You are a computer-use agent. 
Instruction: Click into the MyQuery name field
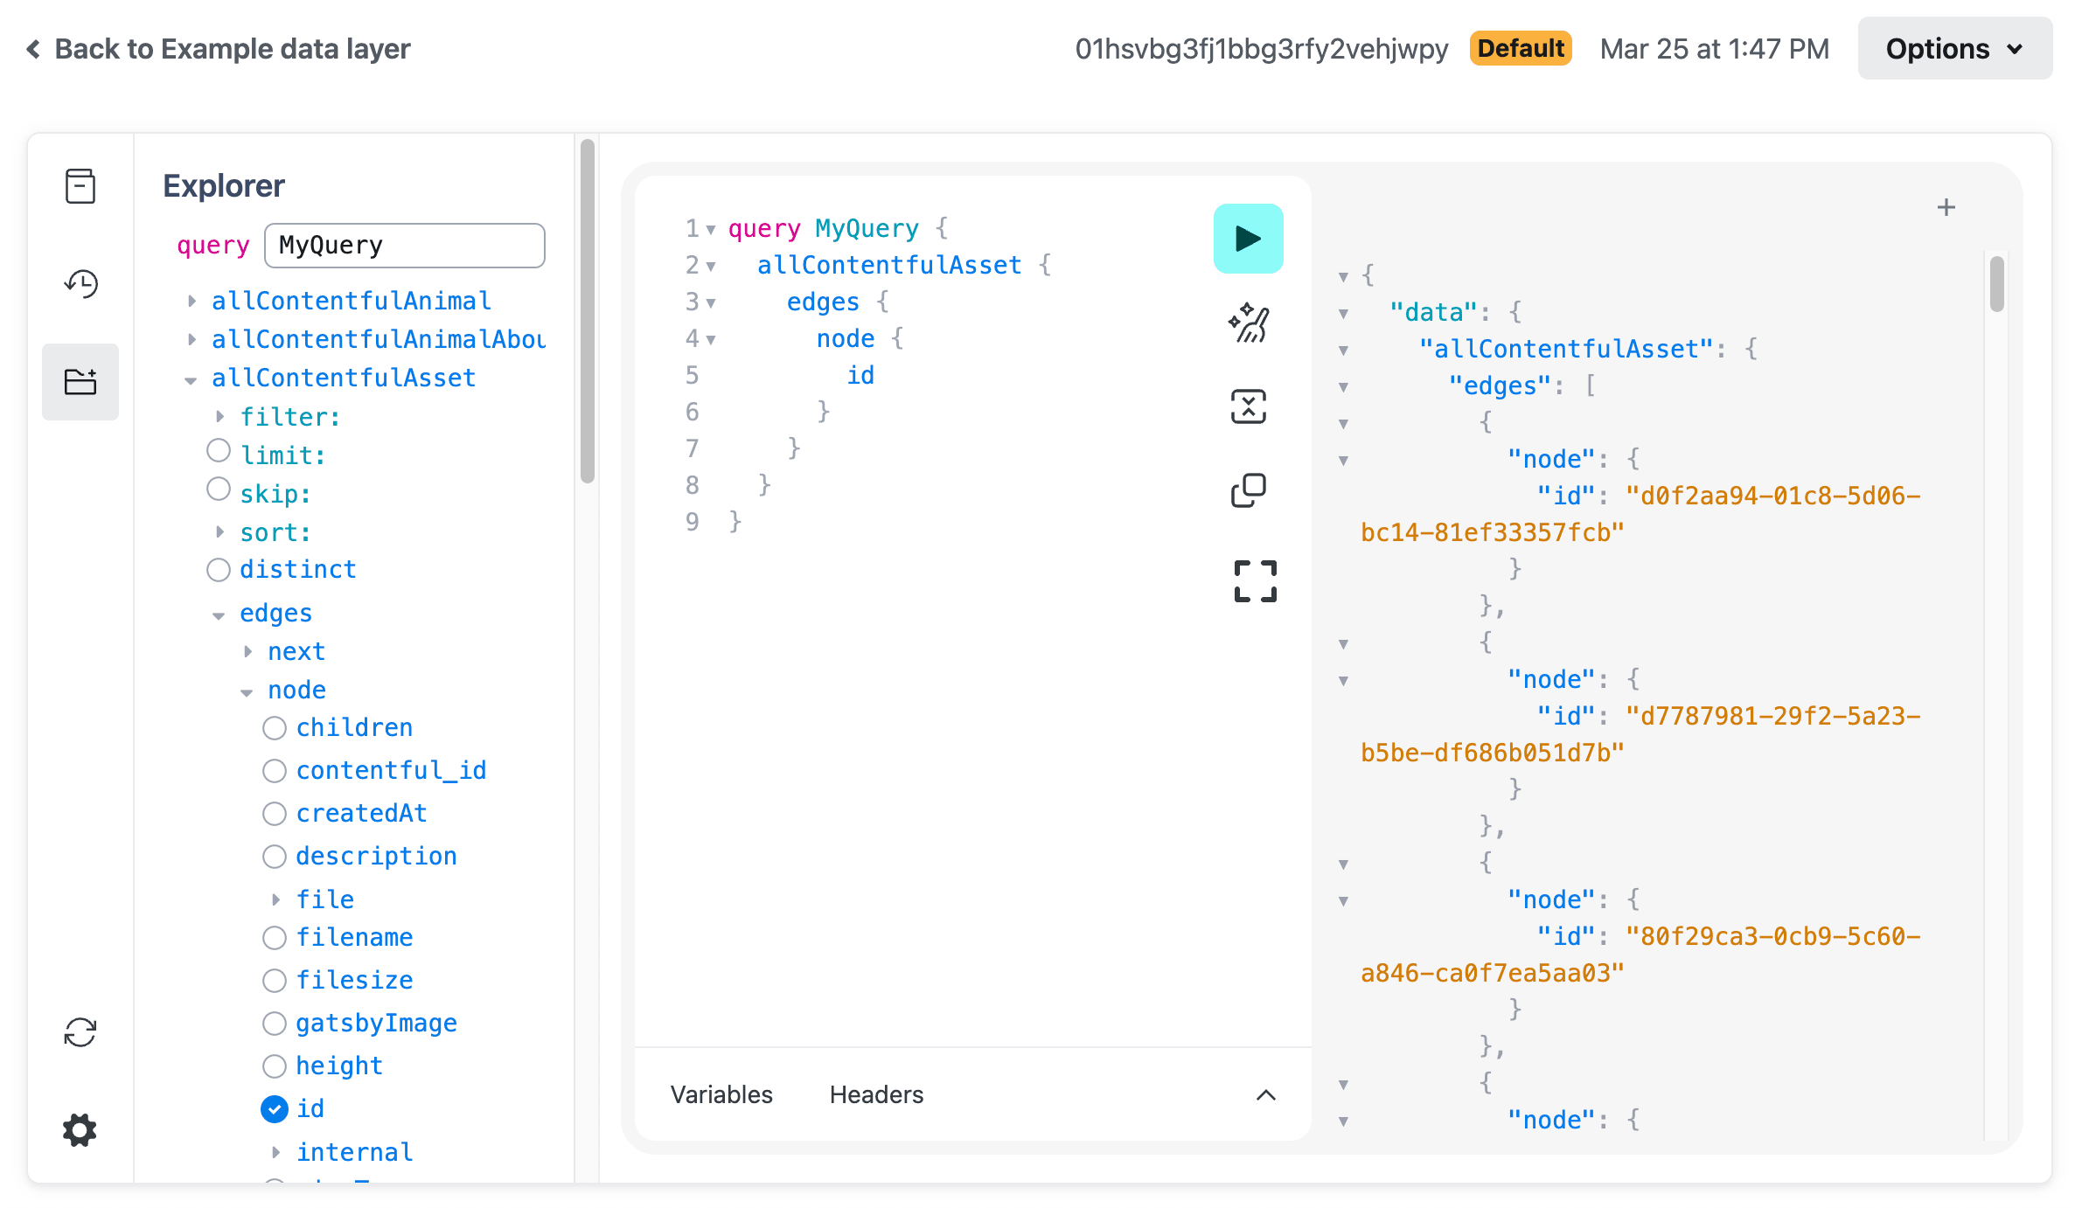pos(405,246)
